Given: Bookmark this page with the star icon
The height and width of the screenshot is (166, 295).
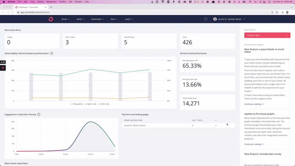Looking at the screenshot, I should (x=277, y=12).
